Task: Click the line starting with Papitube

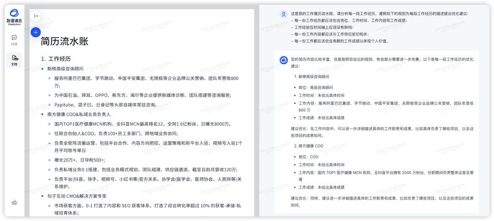Action: [105, 105]
